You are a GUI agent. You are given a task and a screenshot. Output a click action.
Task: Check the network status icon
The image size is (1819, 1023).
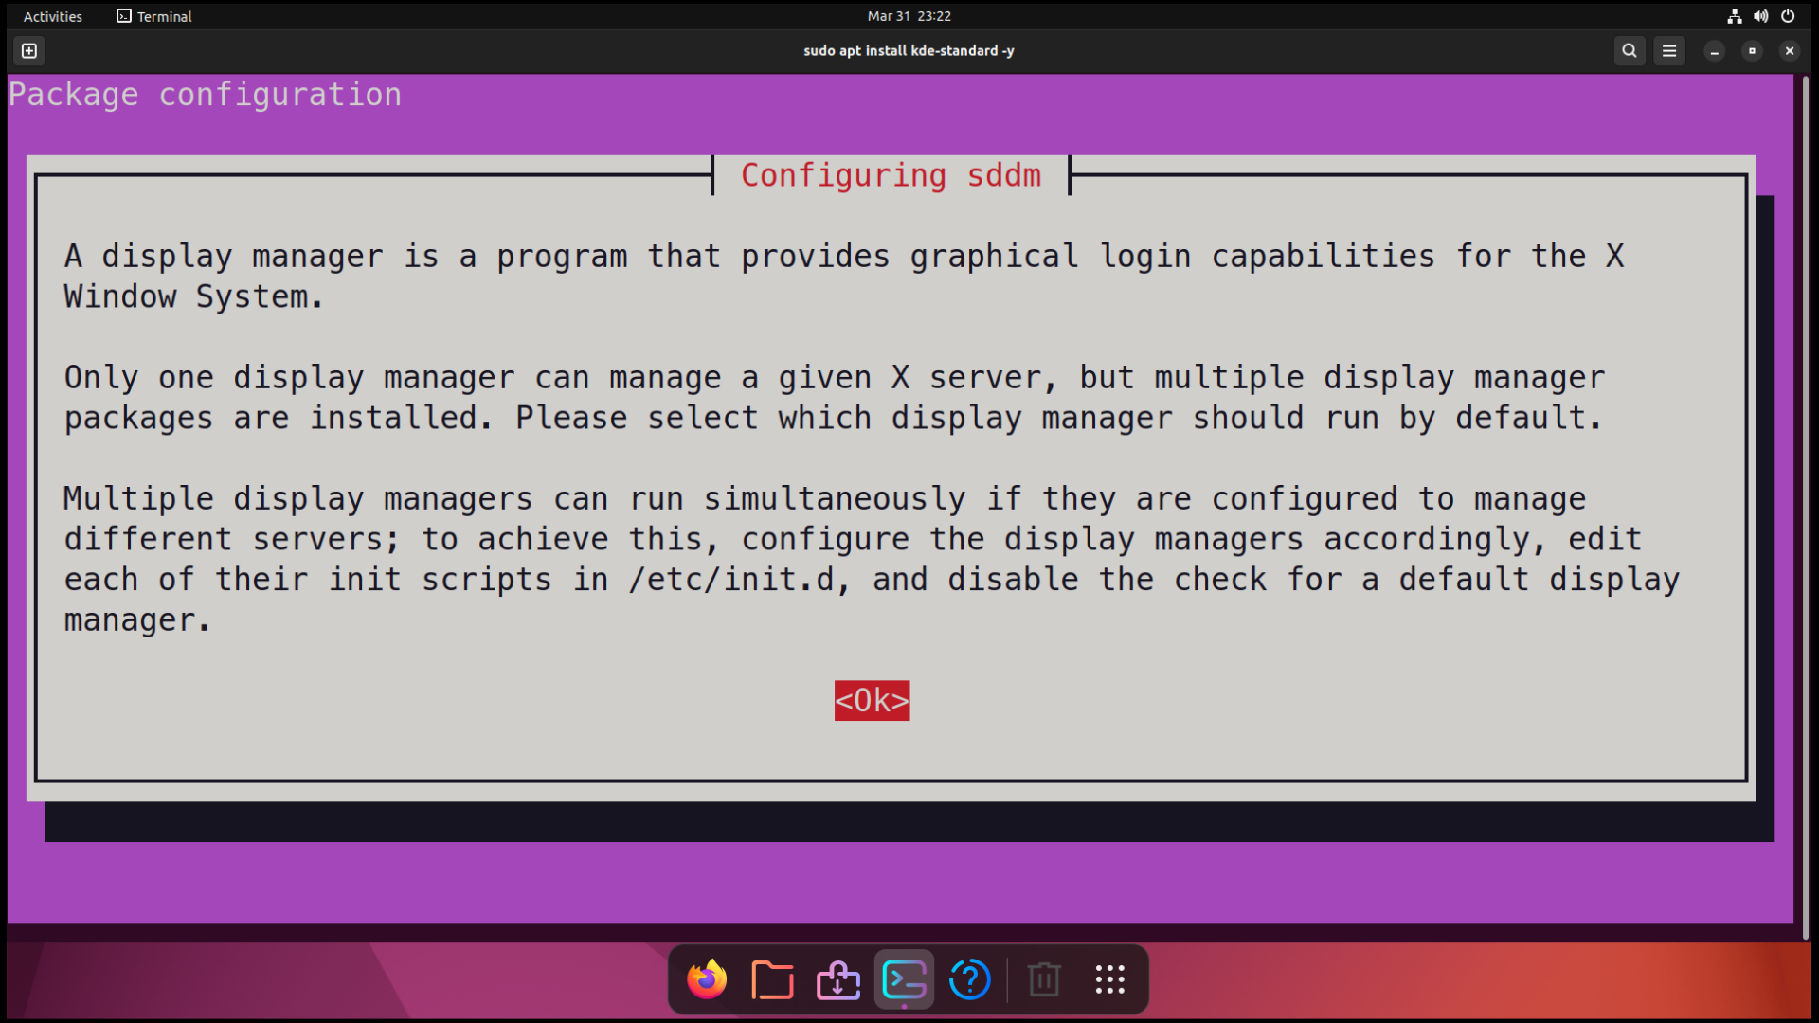click(x=1734, y=16)
